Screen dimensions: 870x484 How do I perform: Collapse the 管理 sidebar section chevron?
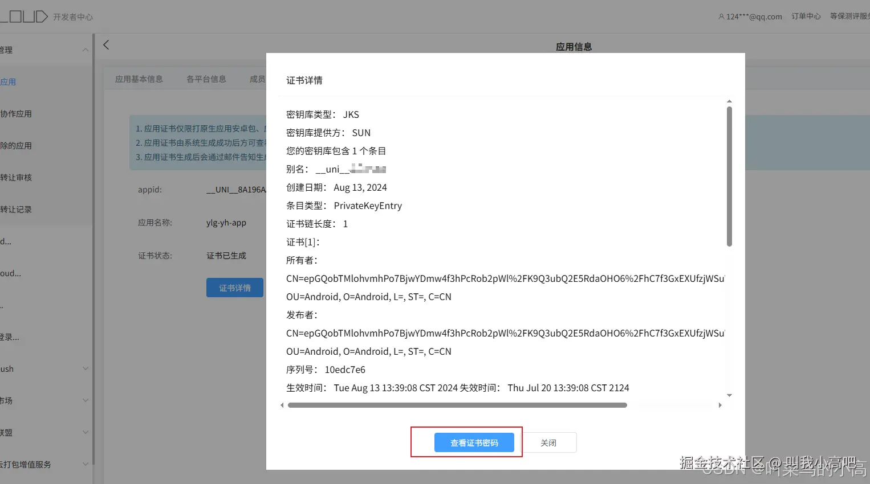pyautogui.click(x=86, y=50)
